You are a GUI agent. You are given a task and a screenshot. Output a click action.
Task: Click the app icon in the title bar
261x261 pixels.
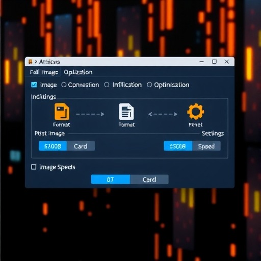coord(31,62)
